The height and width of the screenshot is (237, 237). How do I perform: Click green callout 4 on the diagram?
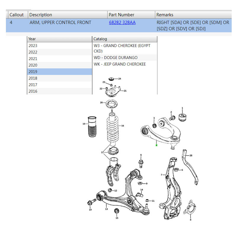(x=156, y=145)
